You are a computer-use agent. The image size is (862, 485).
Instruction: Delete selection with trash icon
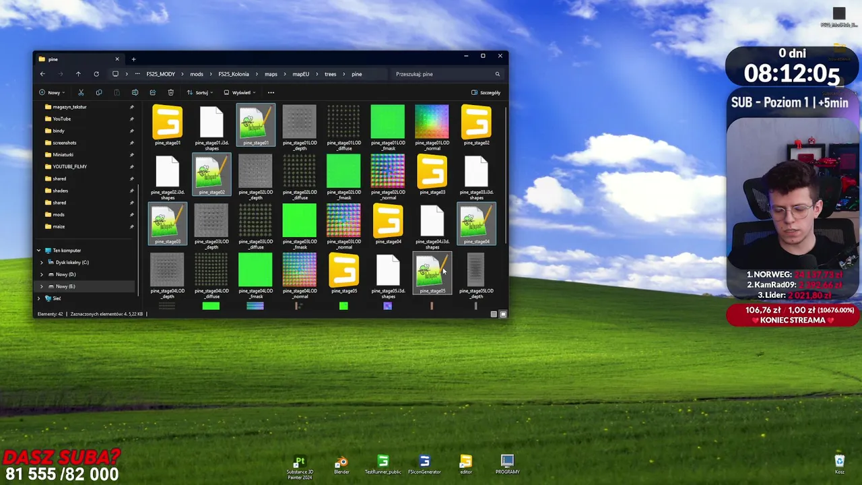pyautogui.click(x=170, y=92)
